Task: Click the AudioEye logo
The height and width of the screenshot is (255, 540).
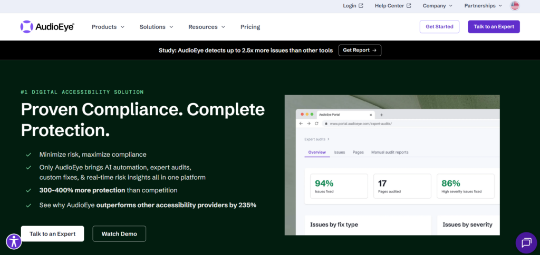Action: pyautogui.click(x=47, y=27)
